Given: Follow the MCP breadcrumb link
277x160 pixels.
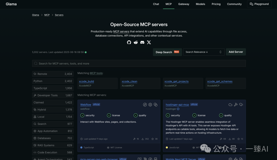Looking at the screenshot, I should tap(47, 15).
